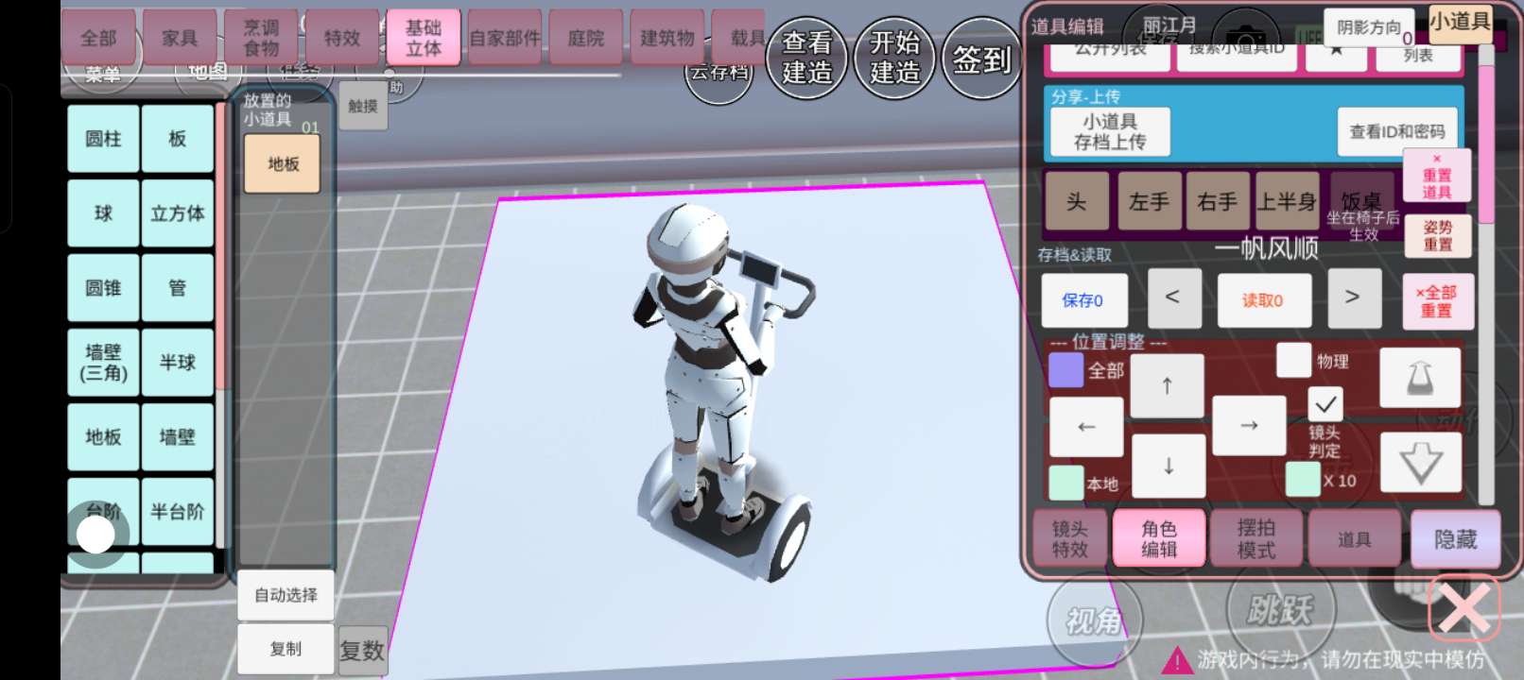Move the prop left with ← arrow

click(1087, 427)
